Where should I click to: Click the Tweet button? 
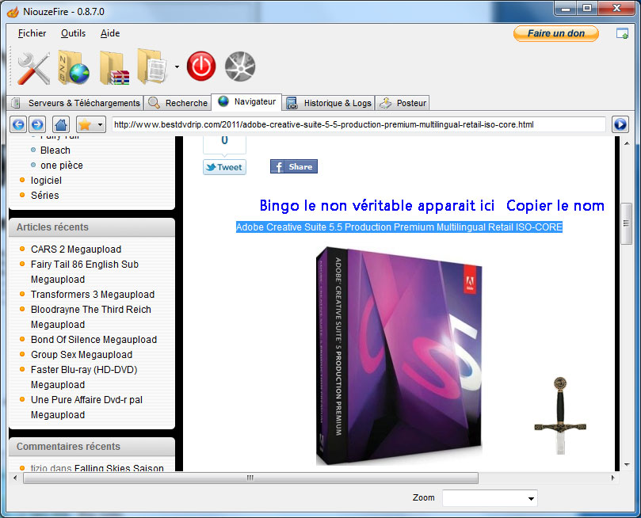(224, 167)
